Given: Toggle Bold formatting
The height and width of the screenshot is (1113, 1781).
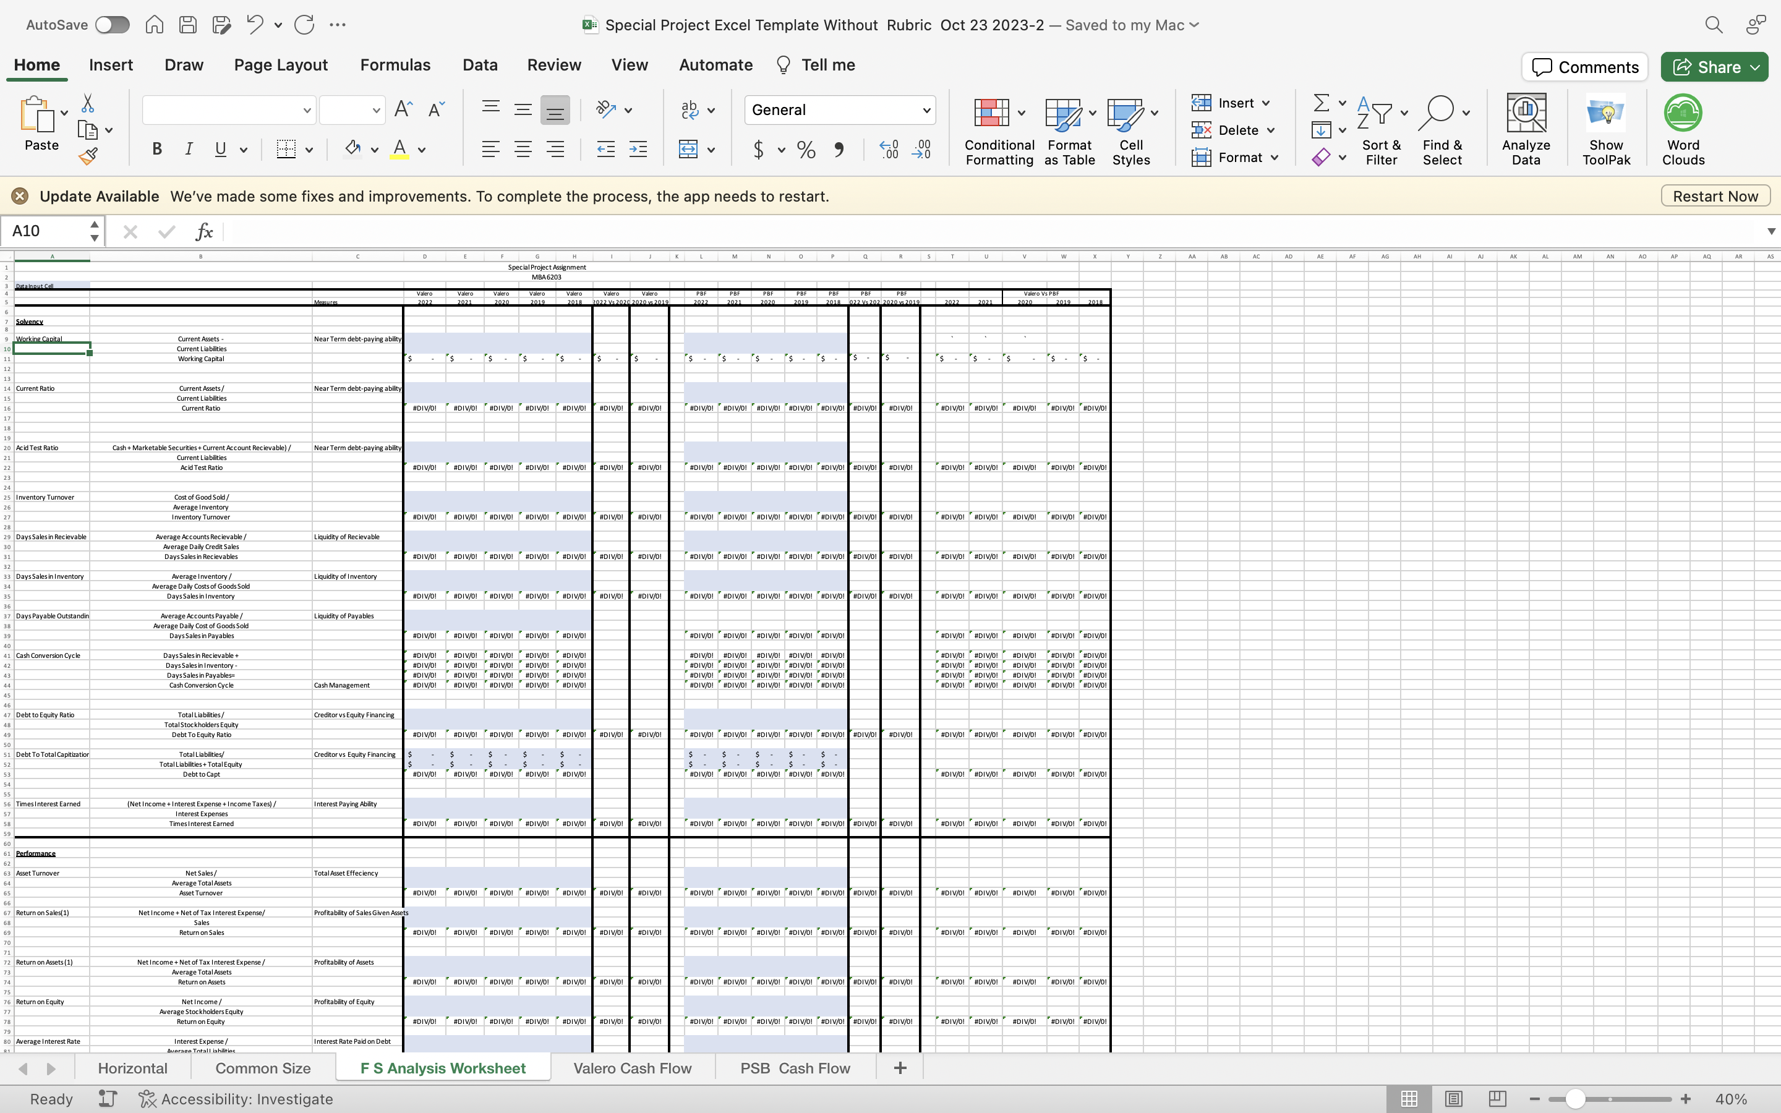Looking at the screenshot, I should point(156,150).
